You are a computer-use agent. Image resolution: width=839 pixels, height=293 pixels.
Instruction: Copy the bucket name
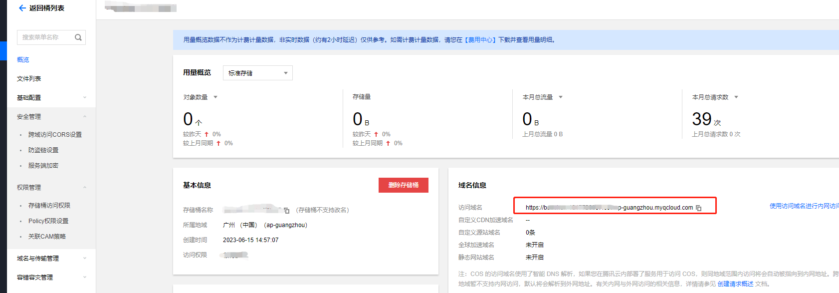[x=287, y=211]
